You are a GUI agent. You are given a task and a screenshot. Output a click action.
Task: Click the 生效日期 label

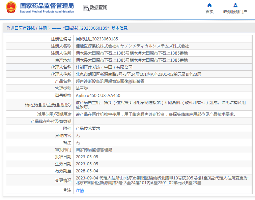[x=63, y=164]
